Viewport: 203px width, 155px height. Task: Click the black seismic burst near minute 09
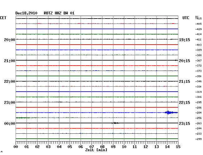[115, 123]
